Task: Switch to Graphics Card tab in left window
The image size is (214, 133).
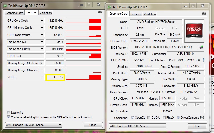Action: point(14,13)
